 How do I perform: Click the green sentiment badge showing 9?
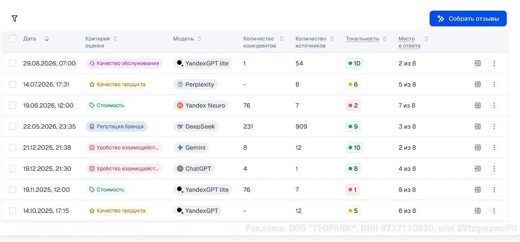click(x=353, y=126)
